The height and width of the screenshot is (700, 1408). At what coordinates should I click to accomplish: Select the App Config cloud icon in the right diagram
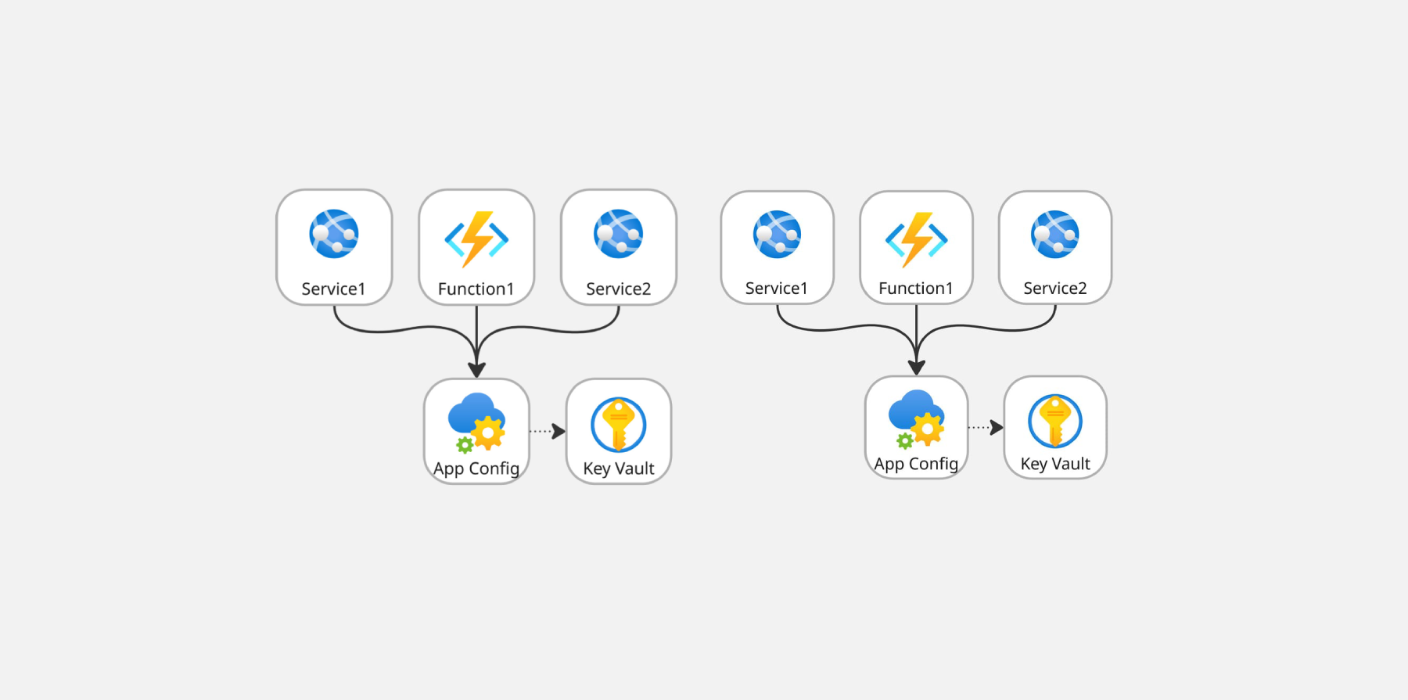(x=916, y=420)
